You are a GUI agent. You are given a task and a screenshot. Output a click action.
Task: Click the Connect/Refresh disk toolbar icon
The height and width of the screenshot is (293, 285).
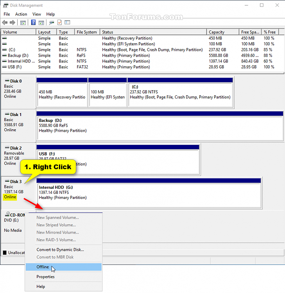click(x=52, y=23)
